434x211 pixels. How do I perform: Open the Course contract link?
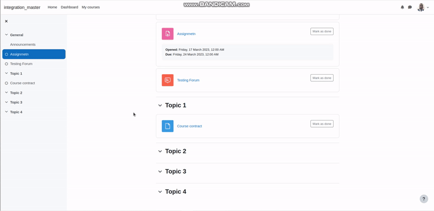189,126
